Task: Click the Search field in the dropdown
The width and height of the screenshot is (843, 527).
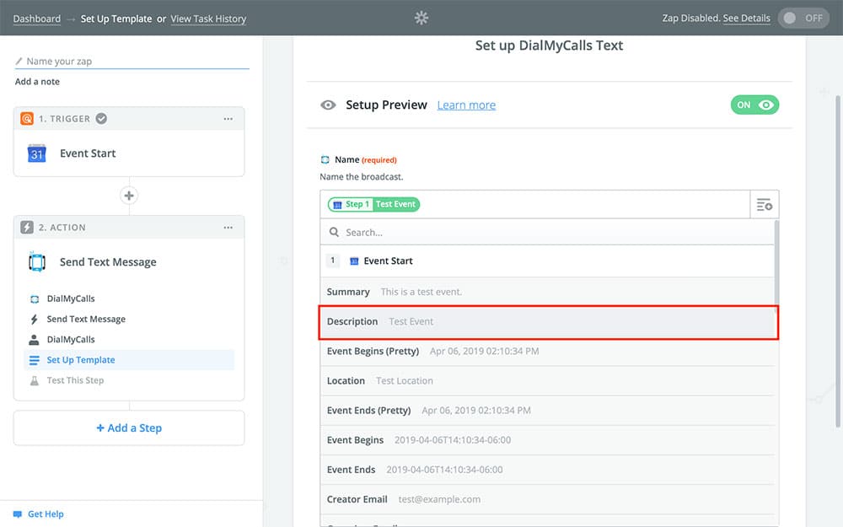Action: [x=548, y=232]
